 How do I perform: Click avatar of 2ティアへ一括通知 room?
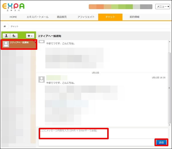coord(6,44)
